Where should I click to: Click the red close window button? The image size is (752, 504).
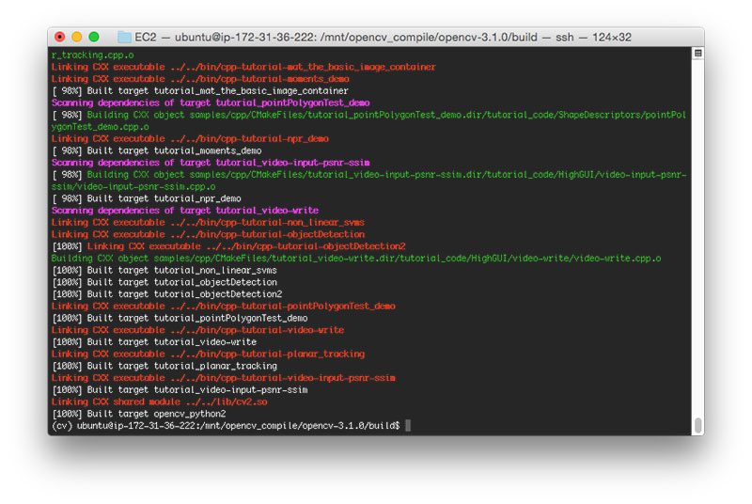pos(59,37)
